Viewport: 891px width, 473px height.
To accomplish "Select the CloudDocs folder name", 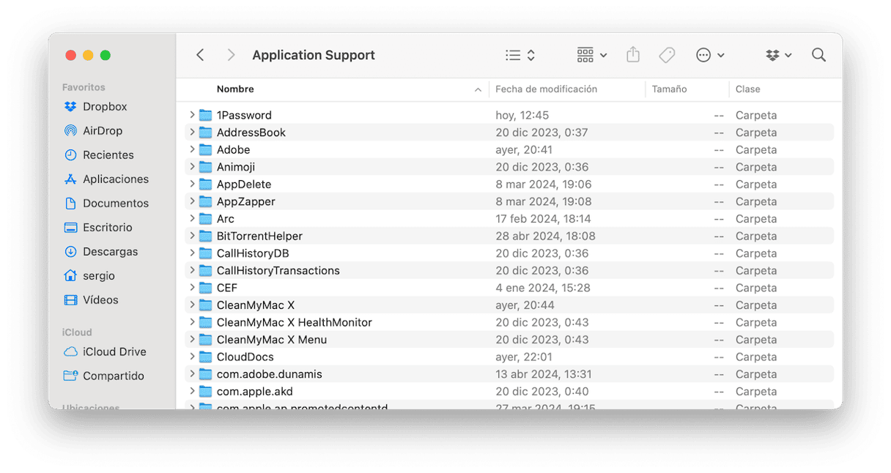I will [x=245, y=357].
